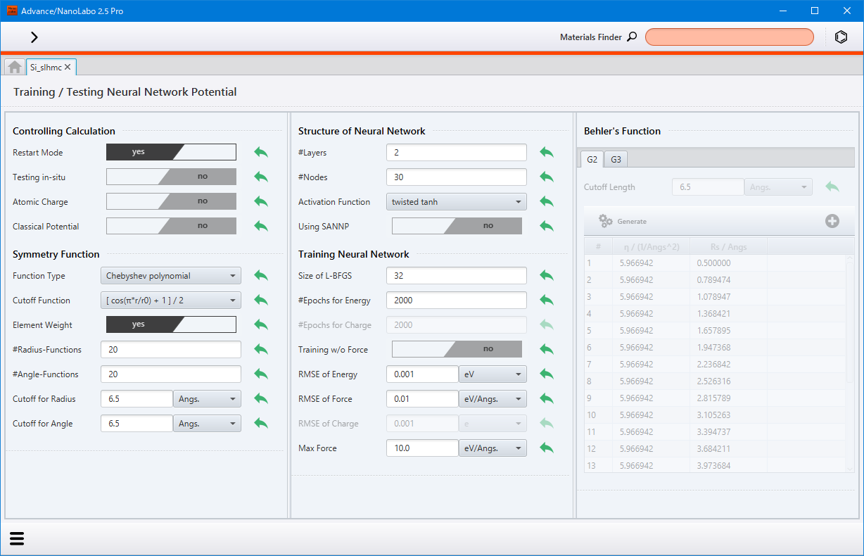This screenshot has width=864, height=556.
Task: Go to the home tab icon
Action: coord(15,67)
